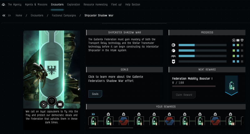The width and height of the screenshot is (250, 134).
Task: Click the shield column icon in Progress panel
Action: 242,40
